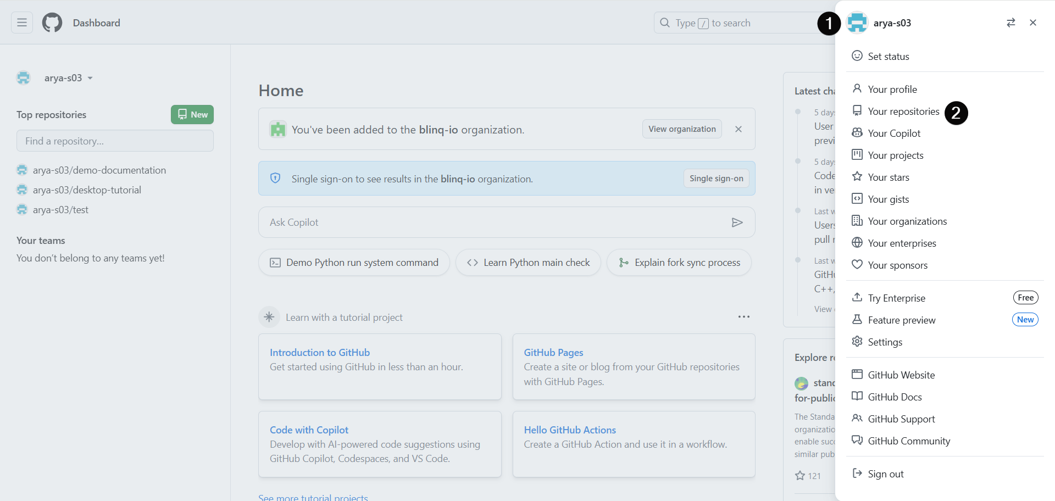Viewport: 1055px width, 501px height.
Task: Open the navigation sidebar hamburger icon
Action: coord(21,23)
